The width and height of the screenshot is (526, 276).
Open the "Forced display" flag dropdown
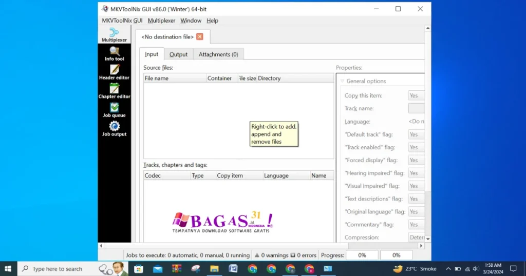(416, 160)
